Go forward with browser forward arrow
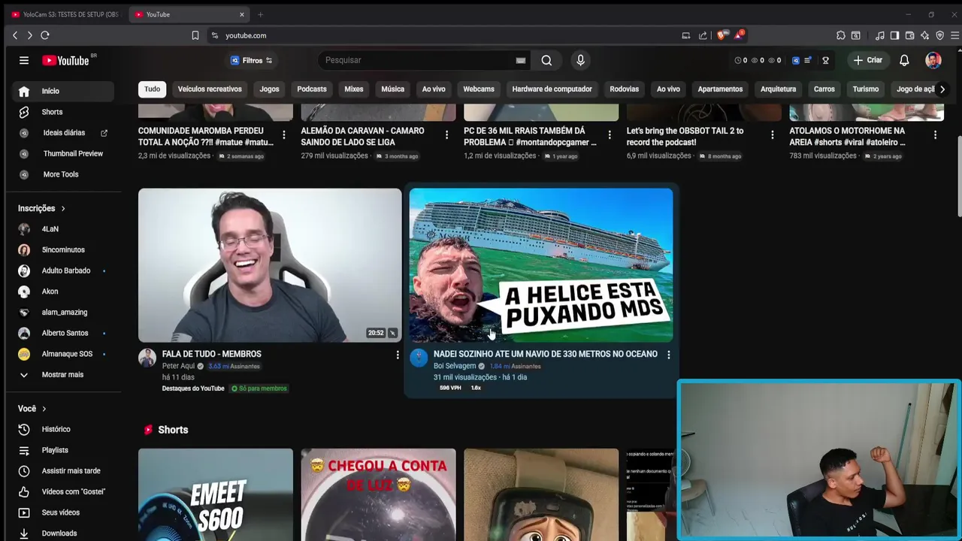Image resolution: width=962 pixels, height=541 pixels. (x=29, y=35)
